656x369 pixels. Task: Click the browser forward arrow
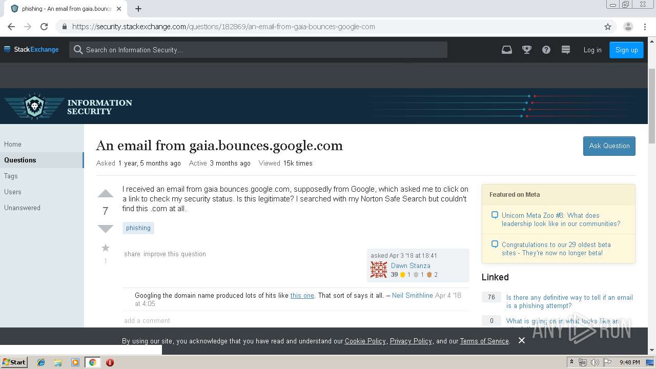pyautogui.click(x=28, y=27)
